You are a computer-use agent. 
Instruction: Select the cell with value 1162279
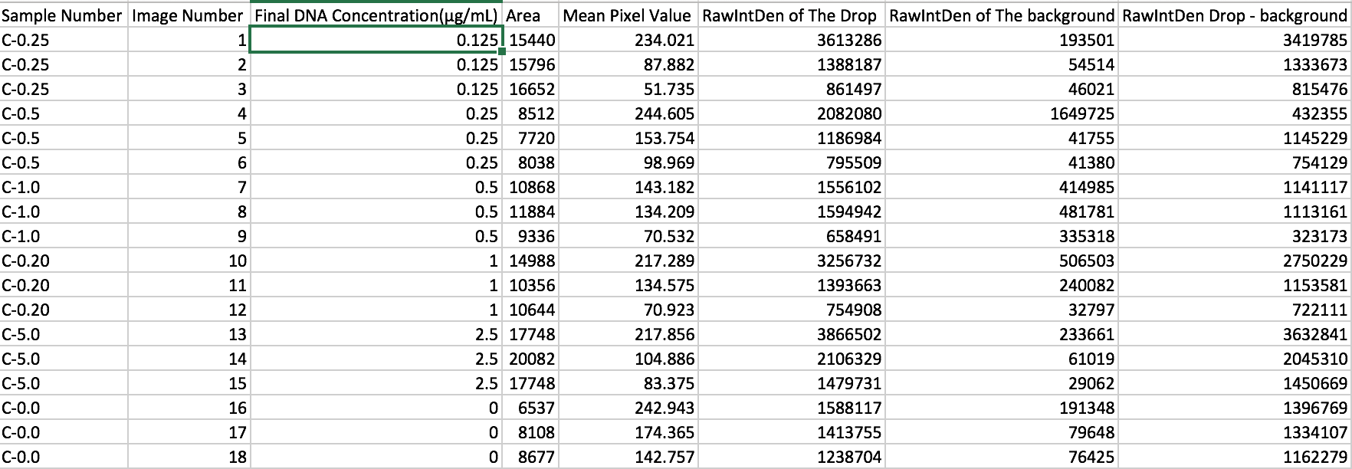1234,457
